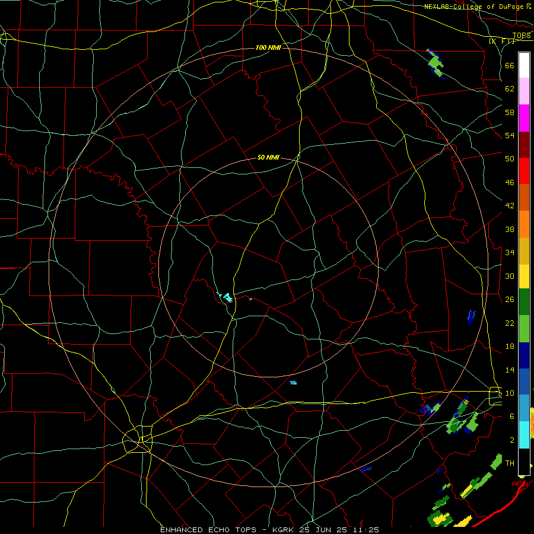Click the "ENHANCED ECHO TOPS" product title

[x=208, y=530]
